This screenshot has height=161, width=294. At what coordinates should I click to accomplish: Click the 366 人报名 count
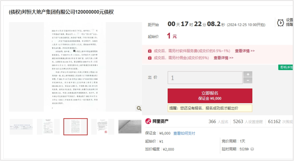point(218,122)
